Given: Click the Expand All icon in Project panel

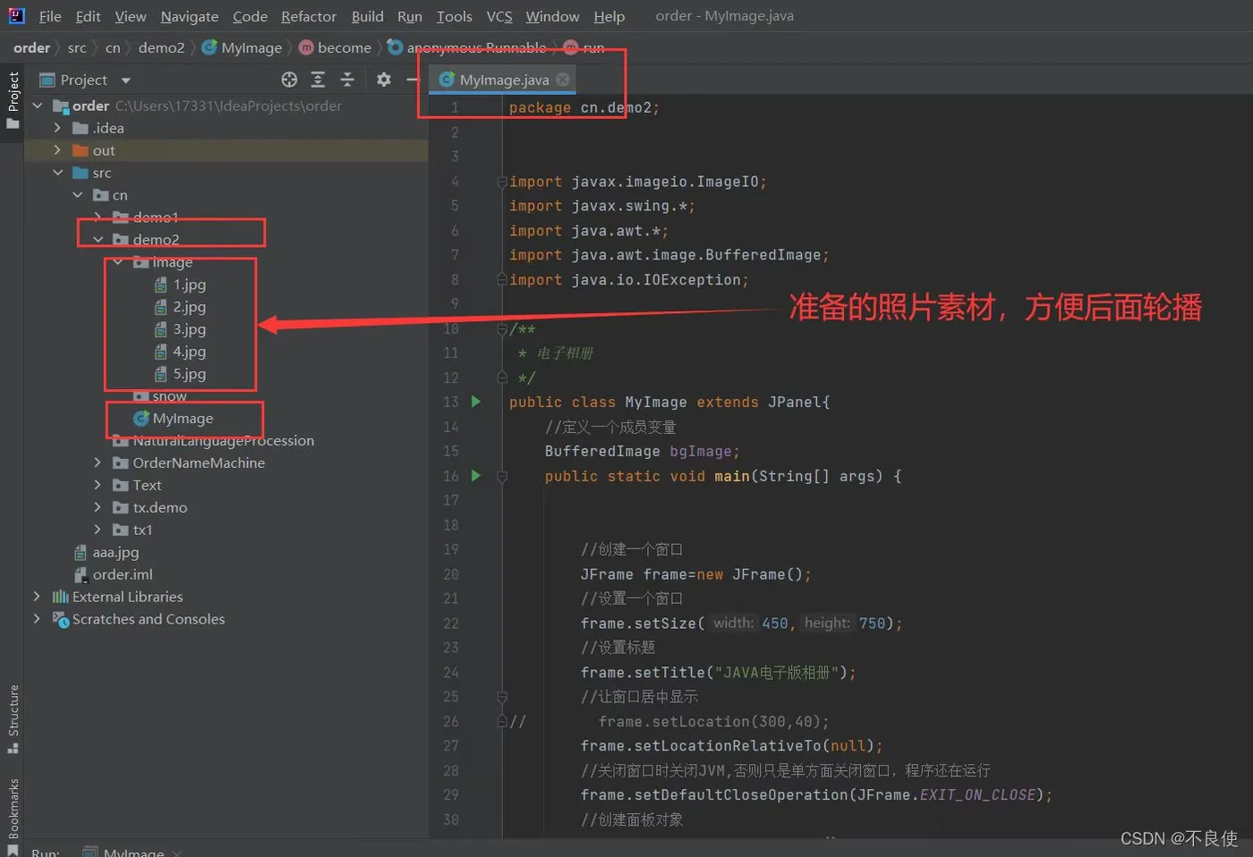Looking at the screenshot, I should point(318,80).
